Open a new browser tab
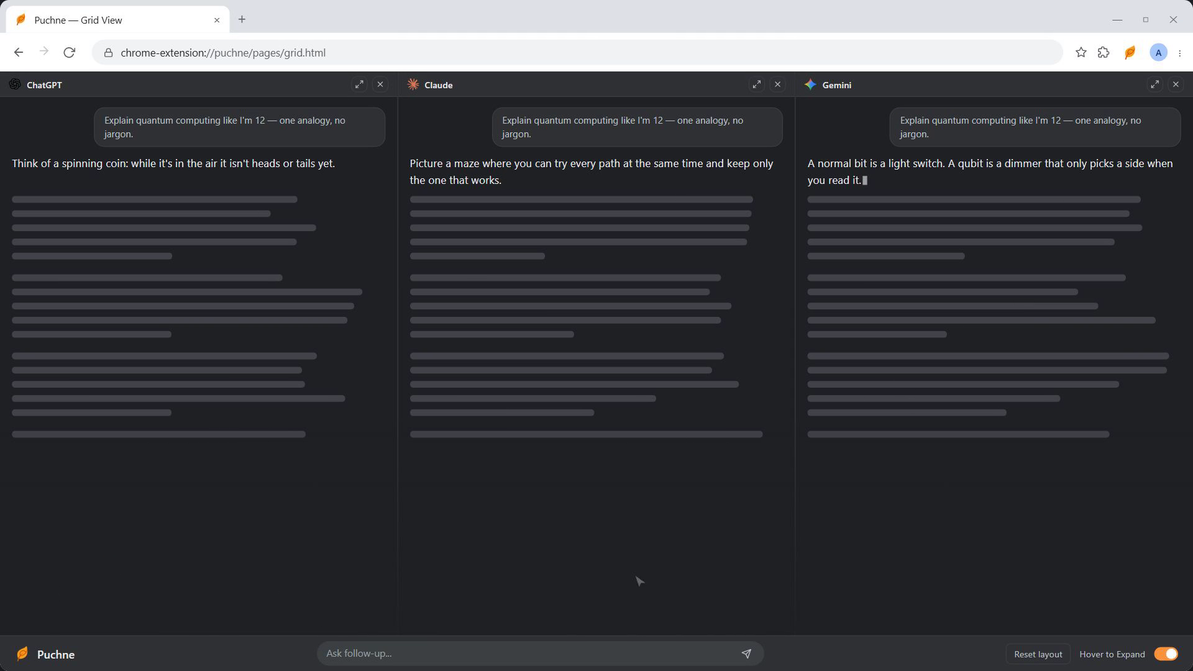1193x671 pixels. 242,20
